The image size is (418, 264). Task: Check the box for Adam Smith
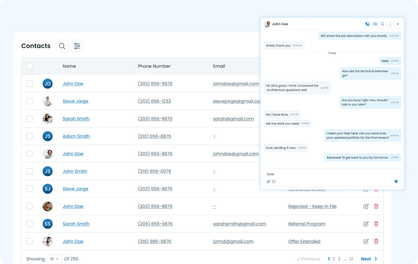(x=30, y=136)
